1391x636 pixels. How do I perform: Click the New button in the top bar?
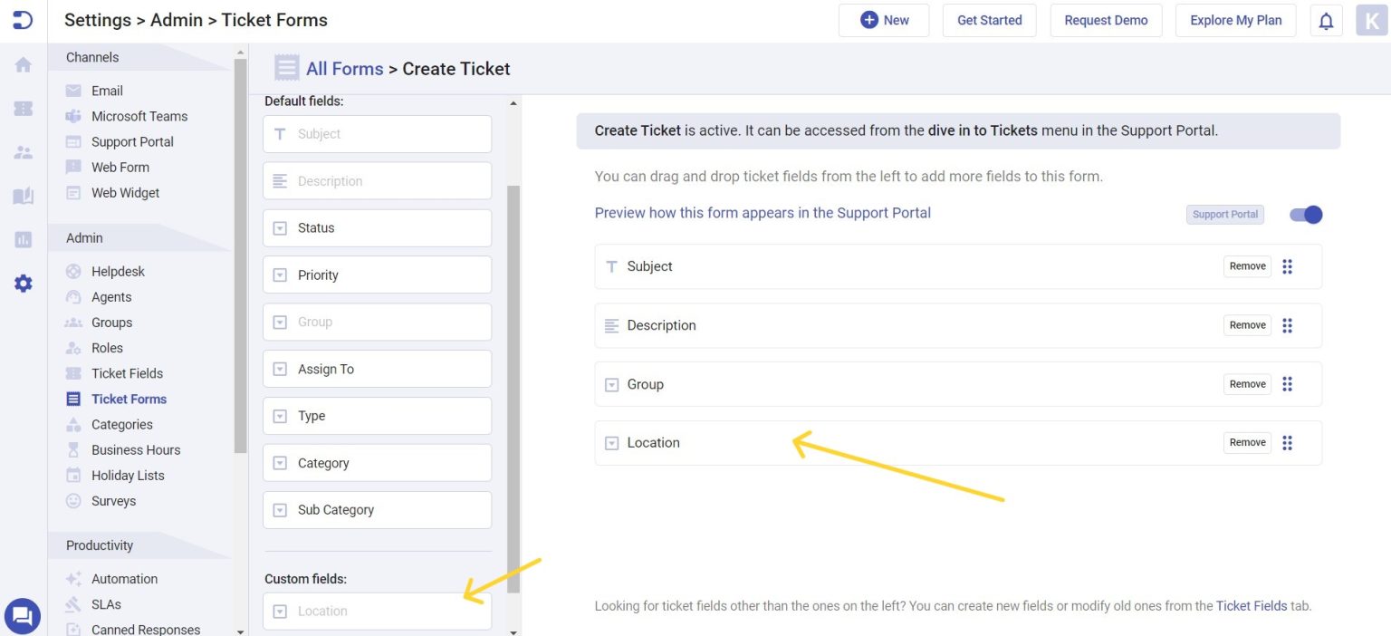coord(884,19)
